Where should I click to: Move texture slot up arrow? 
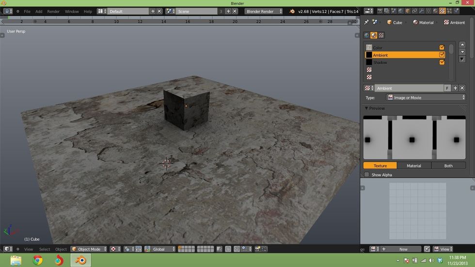[x=462, y=45]
